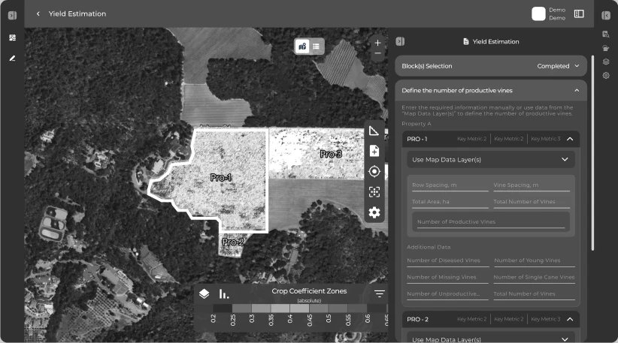The image size is (618, 343).
Task: Select the focus frame tool on map
Action: coord(374,192)
